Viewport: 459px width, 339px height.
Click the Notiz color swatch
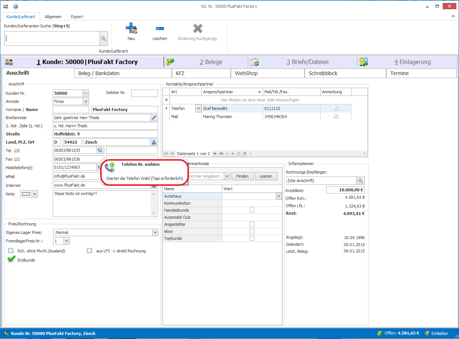[26, 194]
